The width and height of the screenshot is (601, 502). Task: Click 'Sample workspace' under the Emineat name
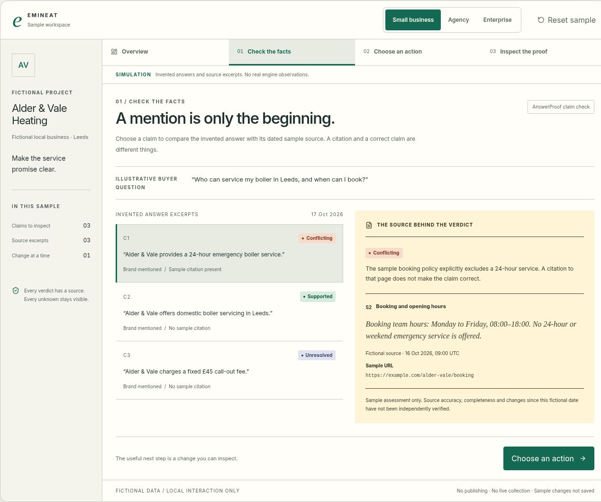(49, 25)
